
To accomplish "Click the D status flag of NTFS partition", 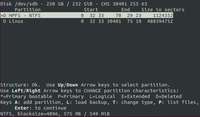I will point(4,15).
